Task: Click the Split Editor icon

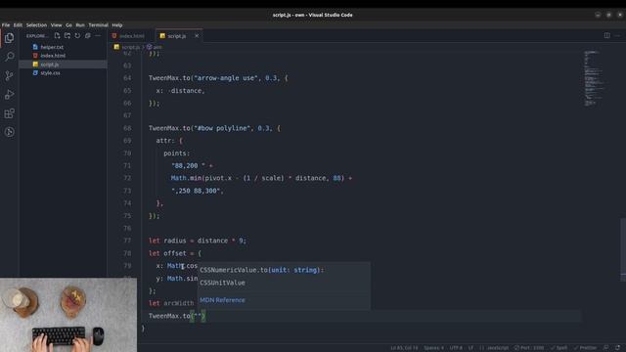Action: 606,35
